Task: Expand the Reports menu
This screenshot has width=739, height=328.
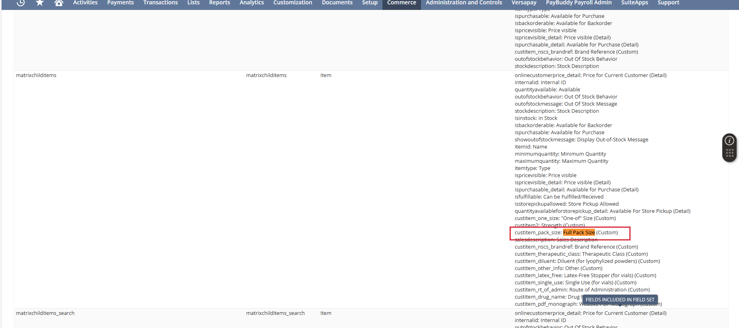Action: pos(219,3)
